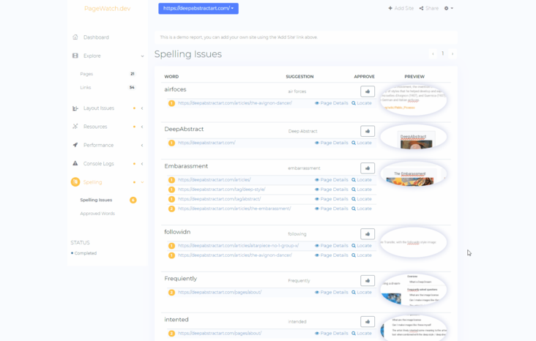
Task: Click thumbs-up for Embarassment
Action: pos(368,168)
